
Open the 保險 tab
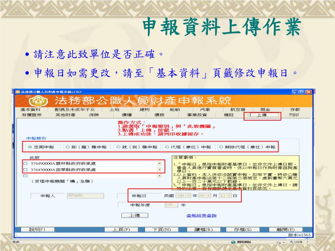(94, 115)
